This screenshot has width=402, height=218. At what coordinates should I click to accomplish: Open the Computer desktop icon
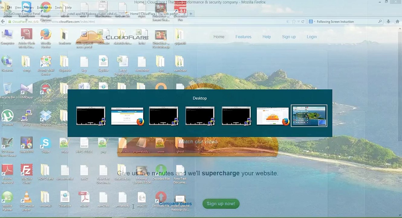tap(7, 37)
